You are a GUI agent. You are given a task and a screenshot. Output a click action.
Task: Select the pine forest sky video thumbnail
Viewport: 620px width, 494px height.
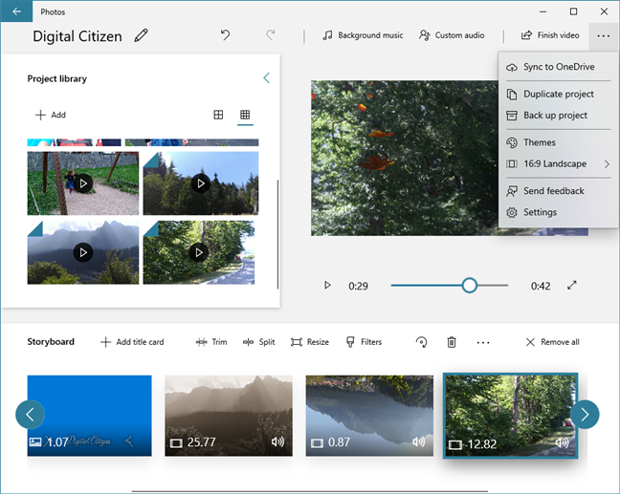tap(201, 183)
